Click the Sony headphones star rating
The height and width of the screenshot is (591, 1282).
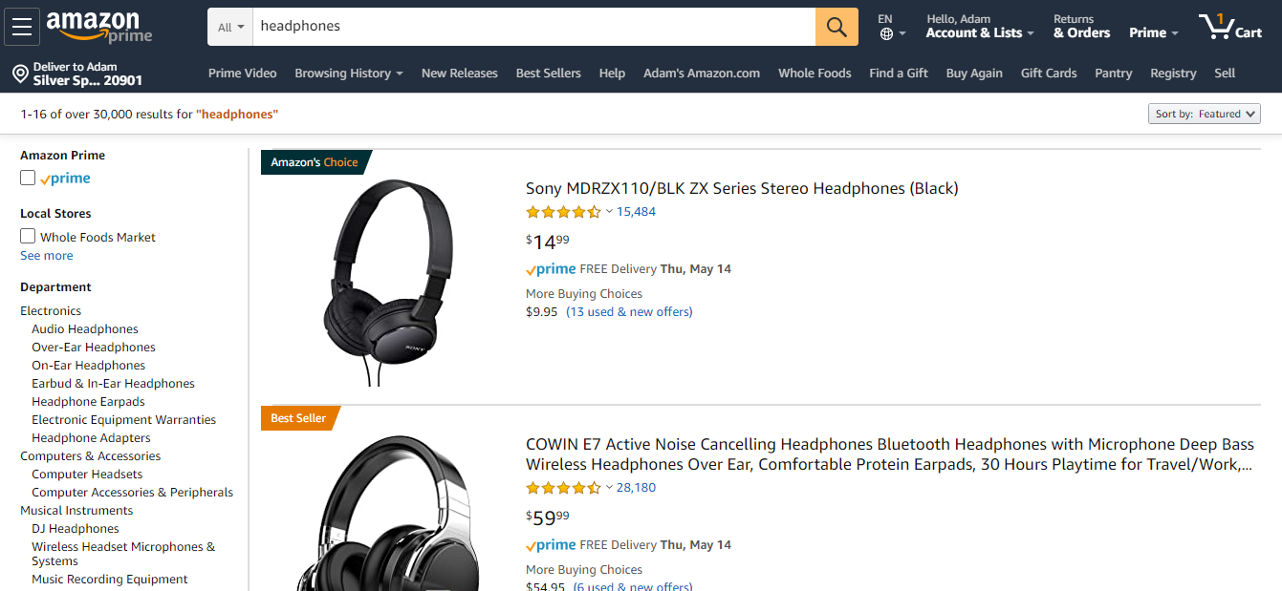click(563, 212)
